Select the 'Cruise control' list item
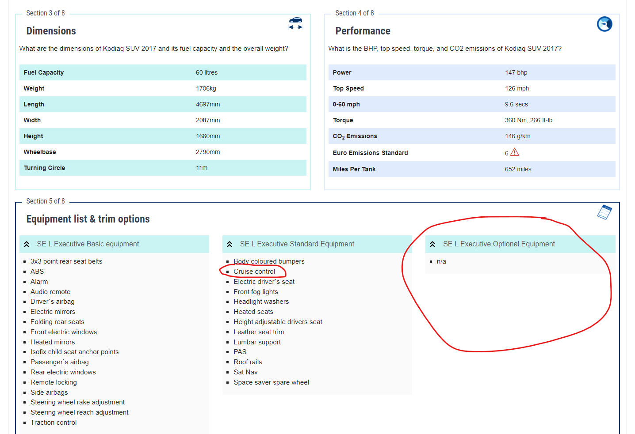Image resolution: width=635 pixels, height=434 pixels. coord(254,272)
